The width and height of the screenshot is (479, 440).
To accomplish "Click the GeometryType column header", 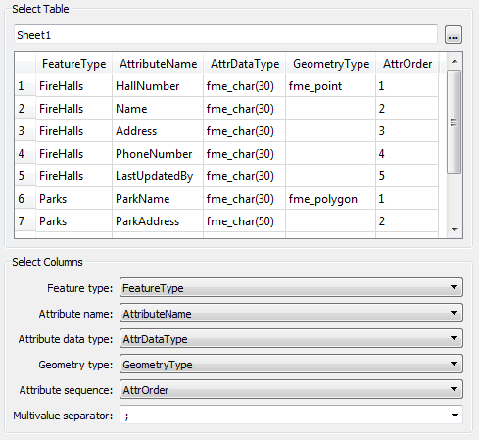I will click(x=331, y=64).
